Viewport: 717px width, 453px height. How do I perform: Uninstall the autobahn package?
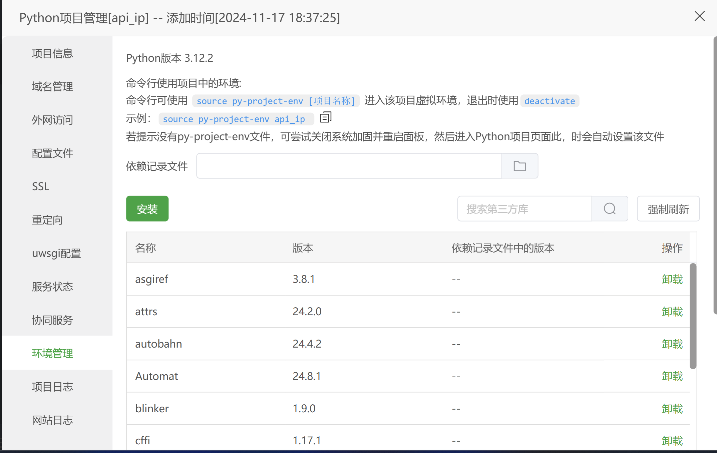672,344
